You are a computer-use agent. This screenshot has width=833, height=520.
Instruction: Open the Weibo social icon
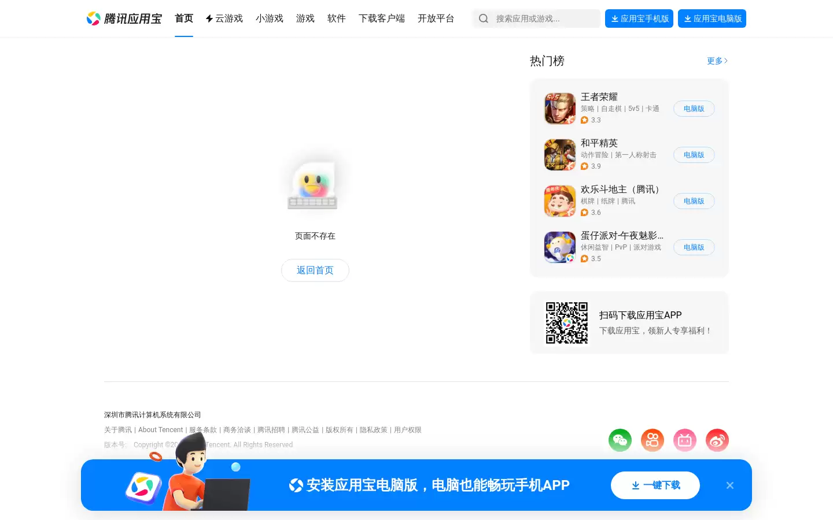click(x=717, y=440)
